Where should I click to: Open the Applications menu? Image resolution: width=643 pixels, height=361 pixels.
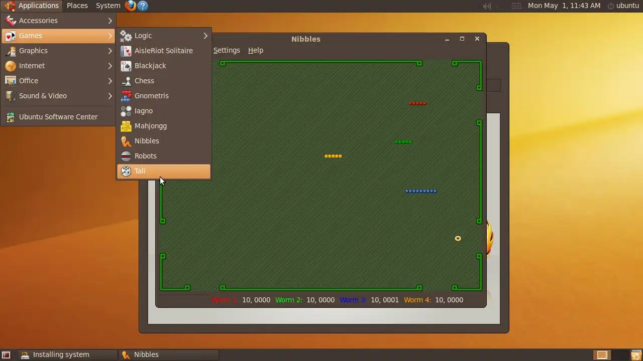tap(32, 6)
